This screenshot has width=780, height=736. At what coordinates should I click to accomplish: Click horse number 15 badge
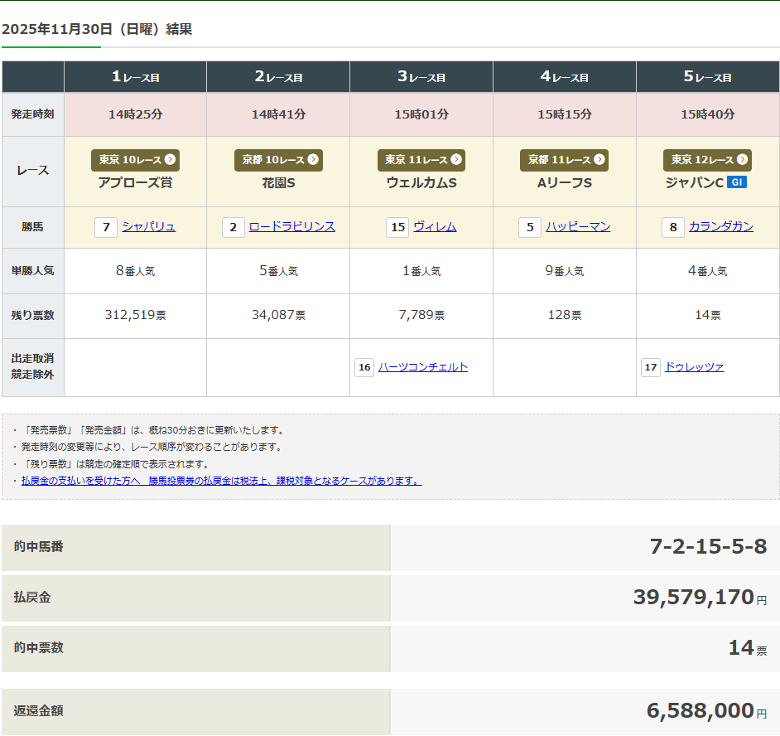click(x=397, y=227)
